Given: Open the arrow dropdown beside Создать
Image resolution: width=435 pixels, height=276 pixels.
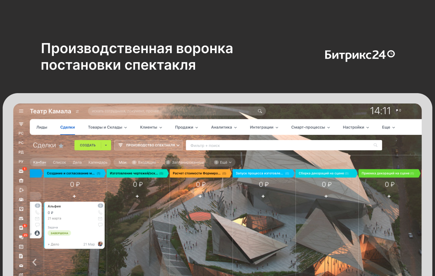Looking at the screenshot, I should (x=106, y=145).
